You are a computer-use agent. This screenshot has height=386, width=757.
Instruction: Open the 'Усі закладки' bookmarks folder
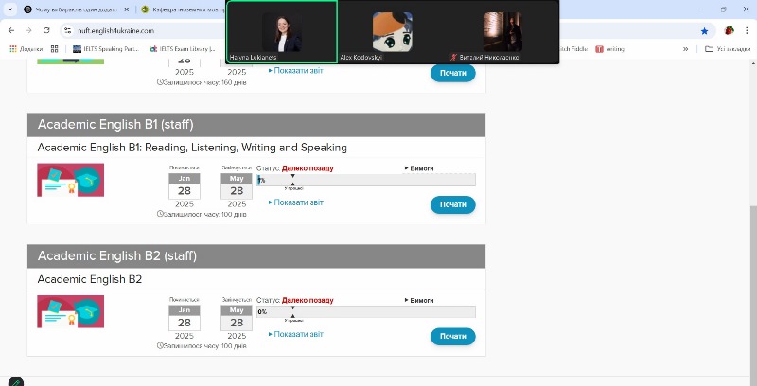728,49
